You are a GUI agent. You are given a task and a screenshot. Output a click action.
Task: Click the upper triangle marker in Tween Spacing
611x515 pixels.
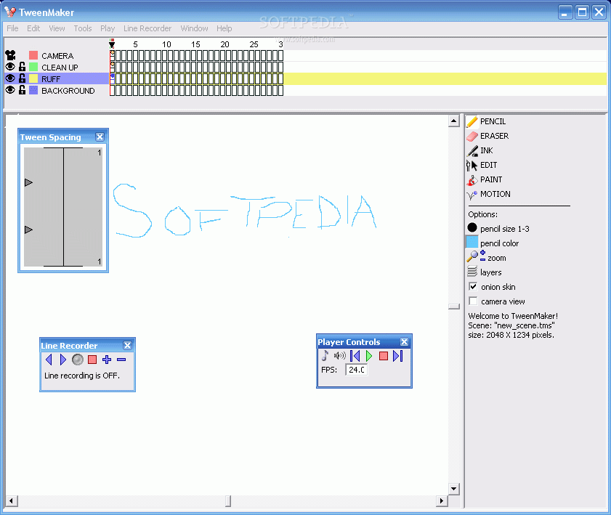pyautogui.click(x=28, y=182)
